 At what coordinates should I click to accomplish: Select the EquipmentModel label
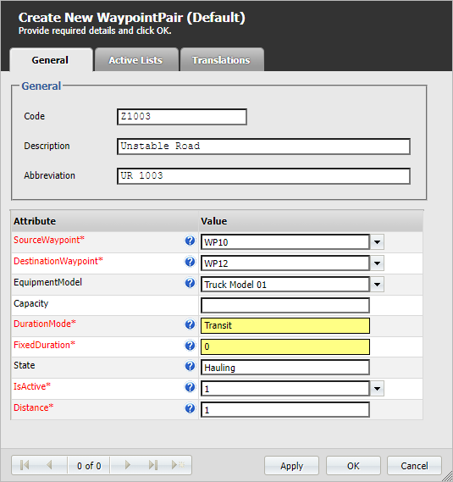click(x=48, y=282)
